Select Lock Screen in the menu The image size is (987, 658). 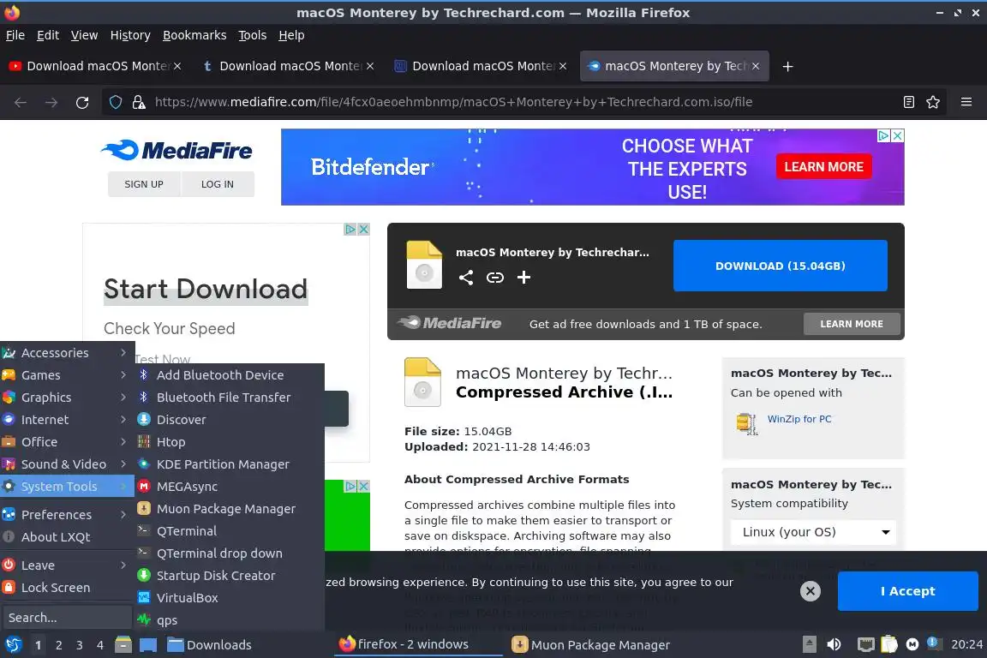click(67, 588)
